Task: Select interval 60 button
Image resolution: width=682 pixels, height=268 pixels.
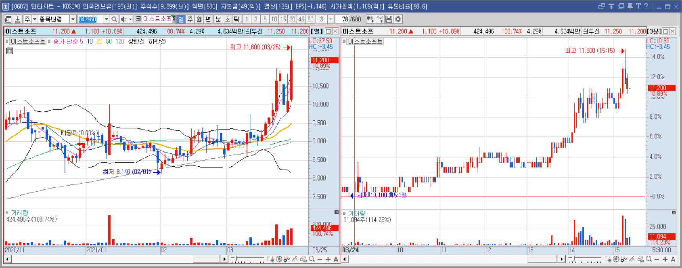Action: 310,19
